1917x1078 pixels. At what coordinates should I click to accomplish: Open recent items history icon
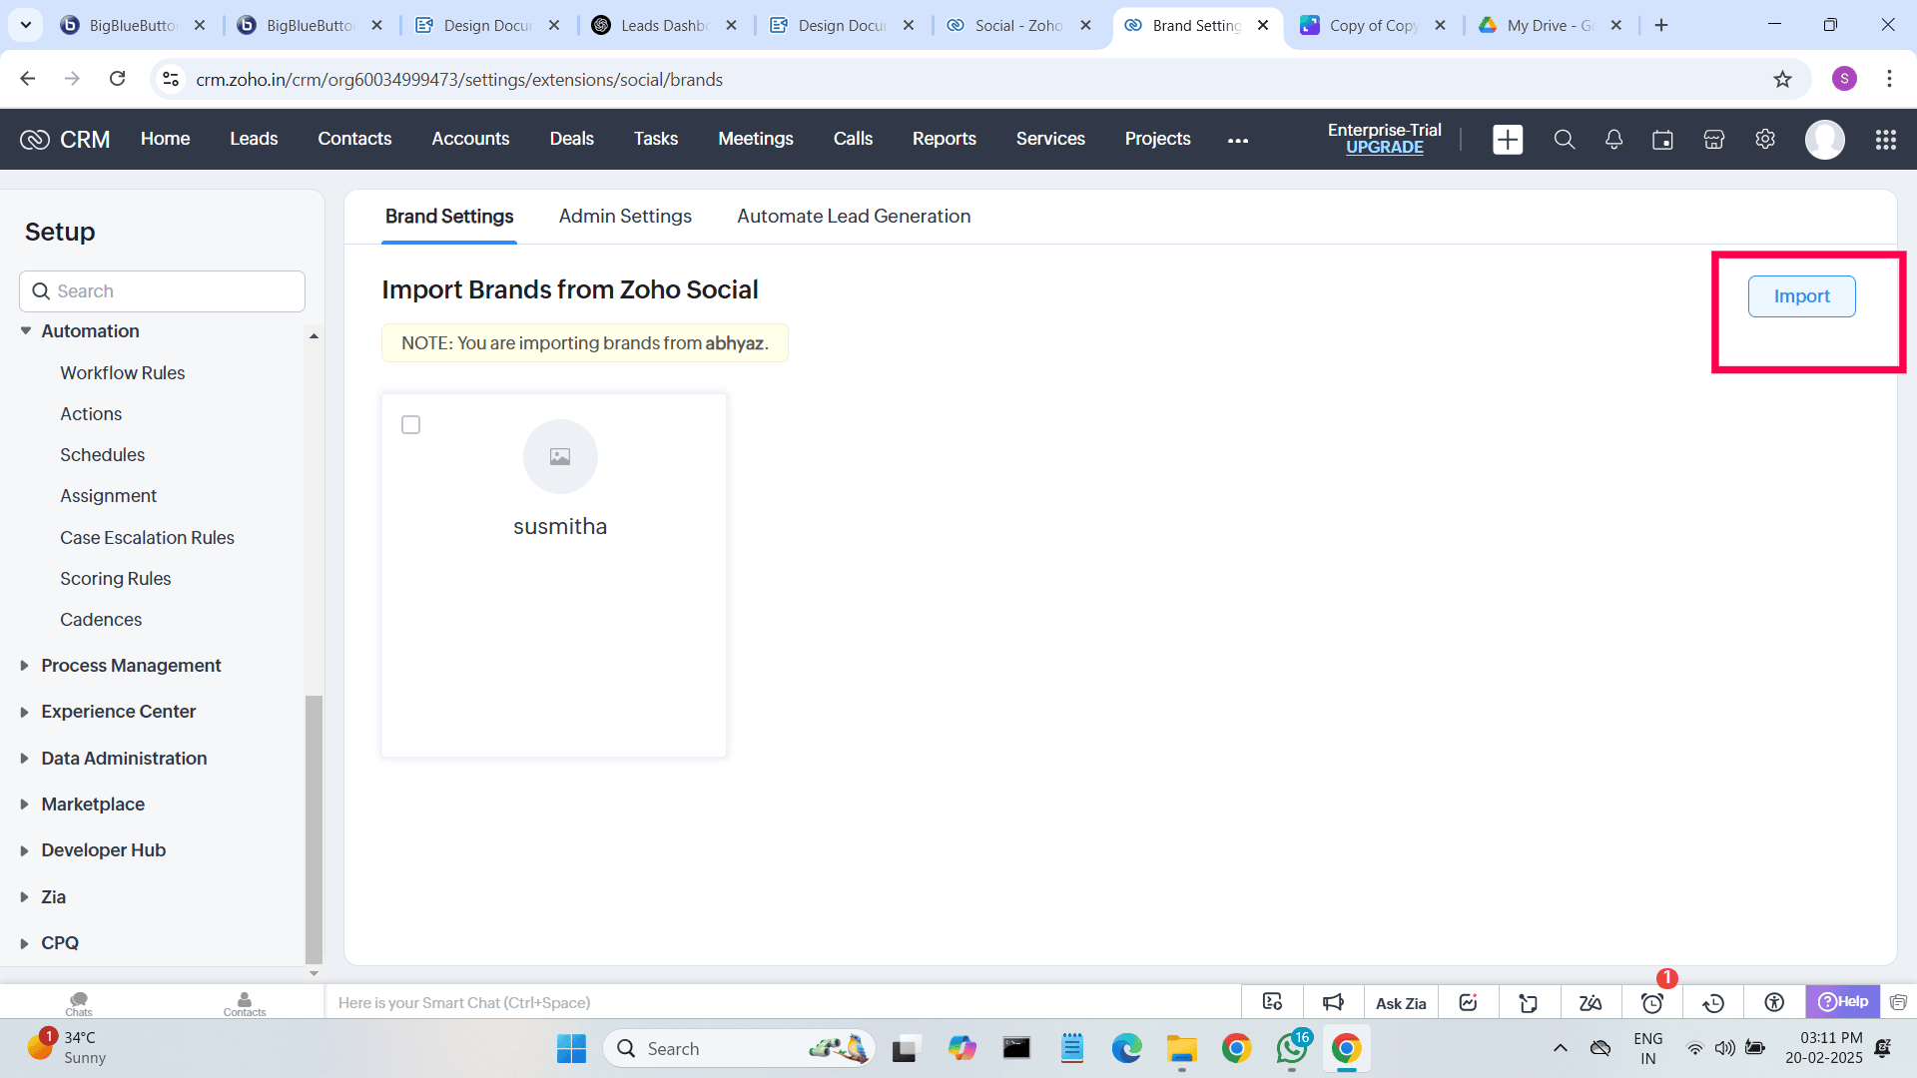pyautogui.click(x=1713, y=1002)
